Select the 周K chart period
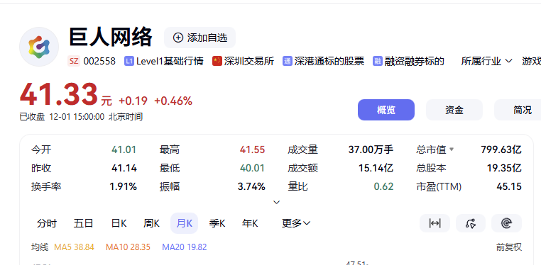This screenshot has height=265, width=541. [151, 223]
